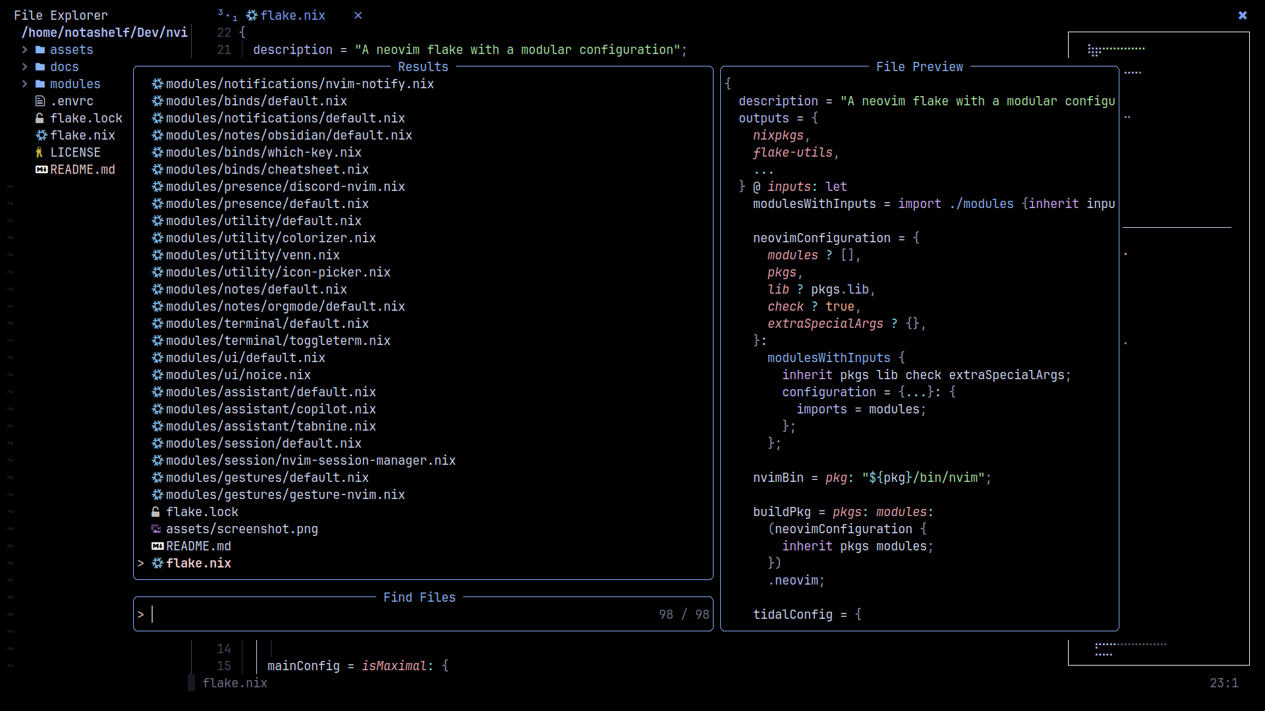Open README.md in file explorer
The width and height of the screenshot is (1265, 711).
[82, 170]
